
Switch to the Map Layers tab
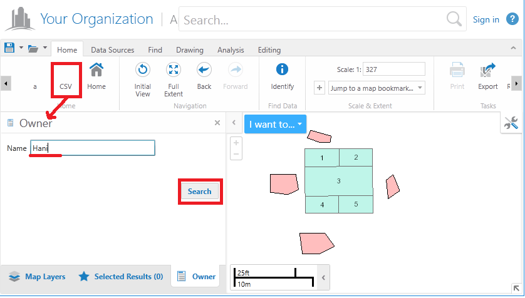tap(37, 277)
